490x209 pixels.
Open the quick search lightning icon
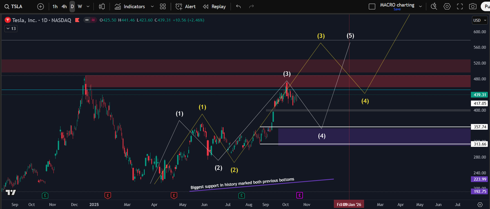[434, 7]
